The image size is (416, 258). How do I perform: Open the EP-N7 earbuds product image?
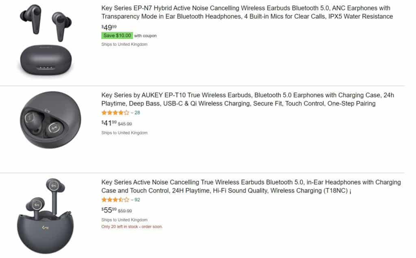coord(45,41)
